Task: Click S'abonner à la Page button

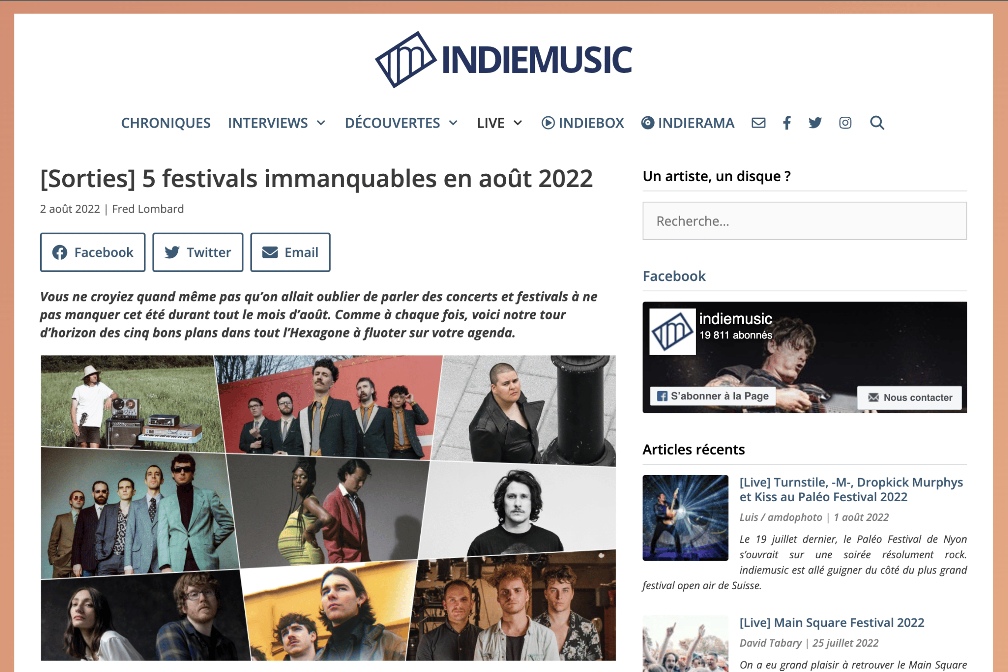Action: pos(713,396)
